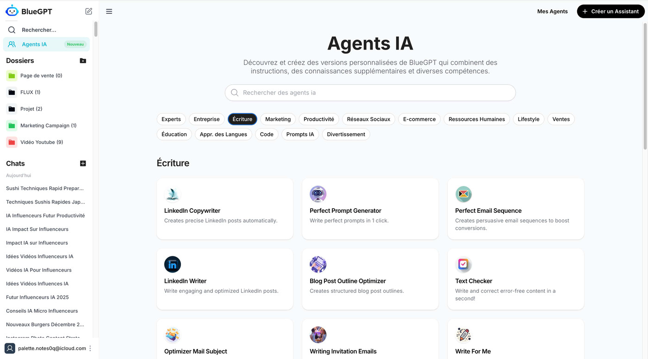Click the sidebar search magnifier icon
The height and width of the screenshot is (359, 648).
click(12, 30)
